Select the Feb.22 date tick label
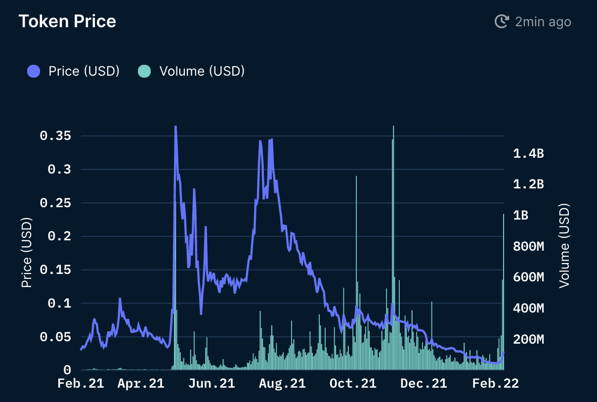The height and width of the screenshot is (402, 597). tap(495, 384)
